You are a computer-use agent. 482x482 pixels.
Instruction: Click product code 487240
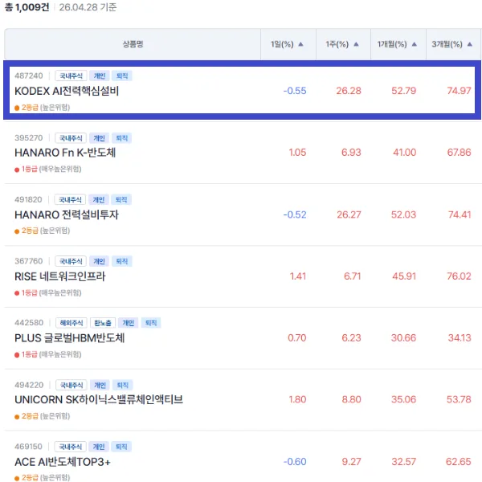pos(29,76)
